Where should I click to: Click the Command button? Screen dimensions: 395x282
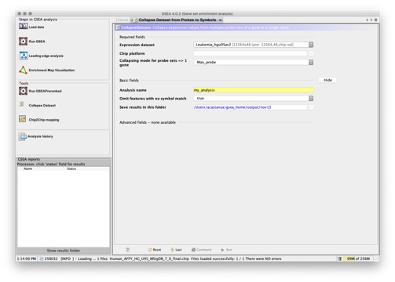click(x=201, y=250)
